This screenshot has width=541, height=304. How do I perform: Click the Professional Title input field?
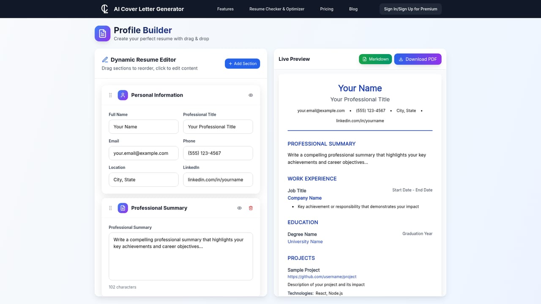218,127
